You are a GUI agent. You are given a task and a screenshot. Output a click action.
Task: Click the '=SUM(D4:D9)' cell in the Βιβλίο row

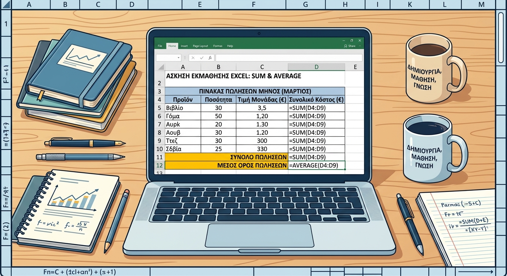(317, 108)
